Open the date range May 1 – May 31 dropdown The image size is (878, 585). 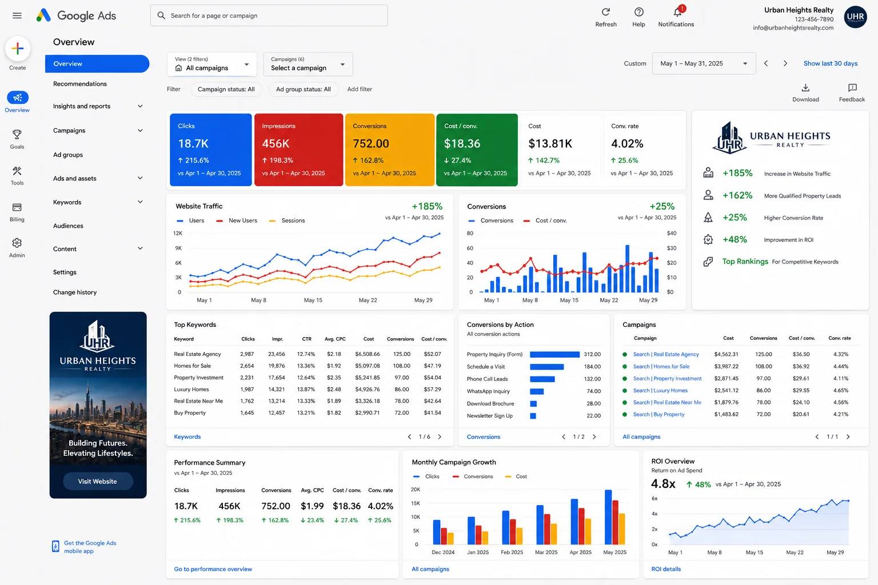704,63
